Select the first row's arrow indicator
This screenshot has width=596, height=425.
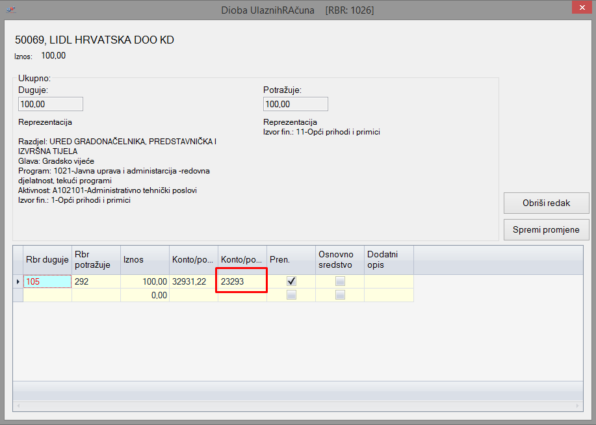[18, 281]
